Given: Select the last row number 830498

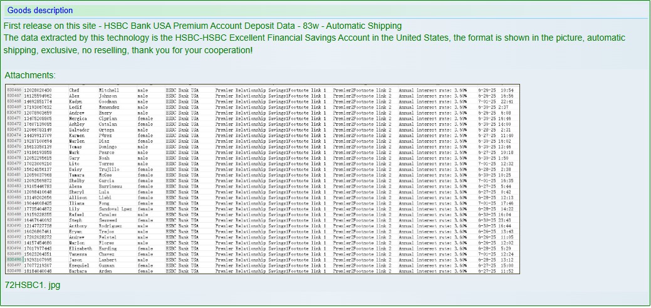Looking at the screenshot, I should point(14,270).
